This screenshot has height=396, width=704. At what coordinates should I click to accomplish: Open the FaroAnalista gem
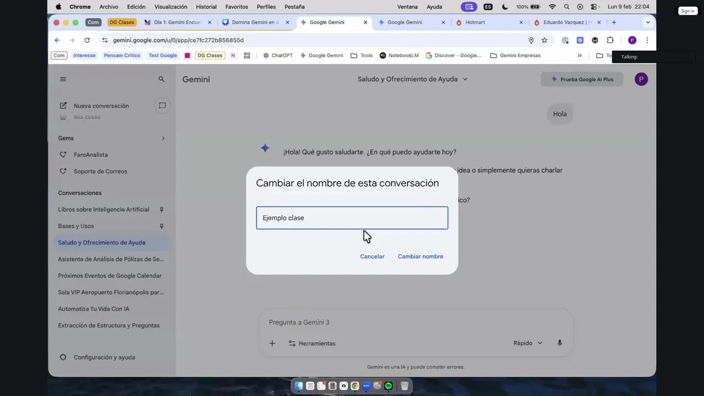point(91,155)
